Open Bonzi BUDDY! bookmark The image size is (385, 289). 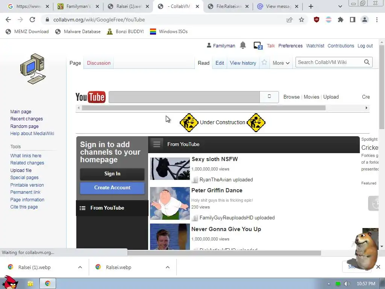[x=125, y=32]
